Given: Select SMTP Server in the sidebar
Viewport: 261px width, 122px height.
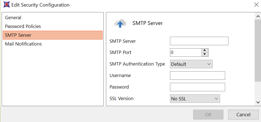Looking at the screenshot, I should pos(18,35).
